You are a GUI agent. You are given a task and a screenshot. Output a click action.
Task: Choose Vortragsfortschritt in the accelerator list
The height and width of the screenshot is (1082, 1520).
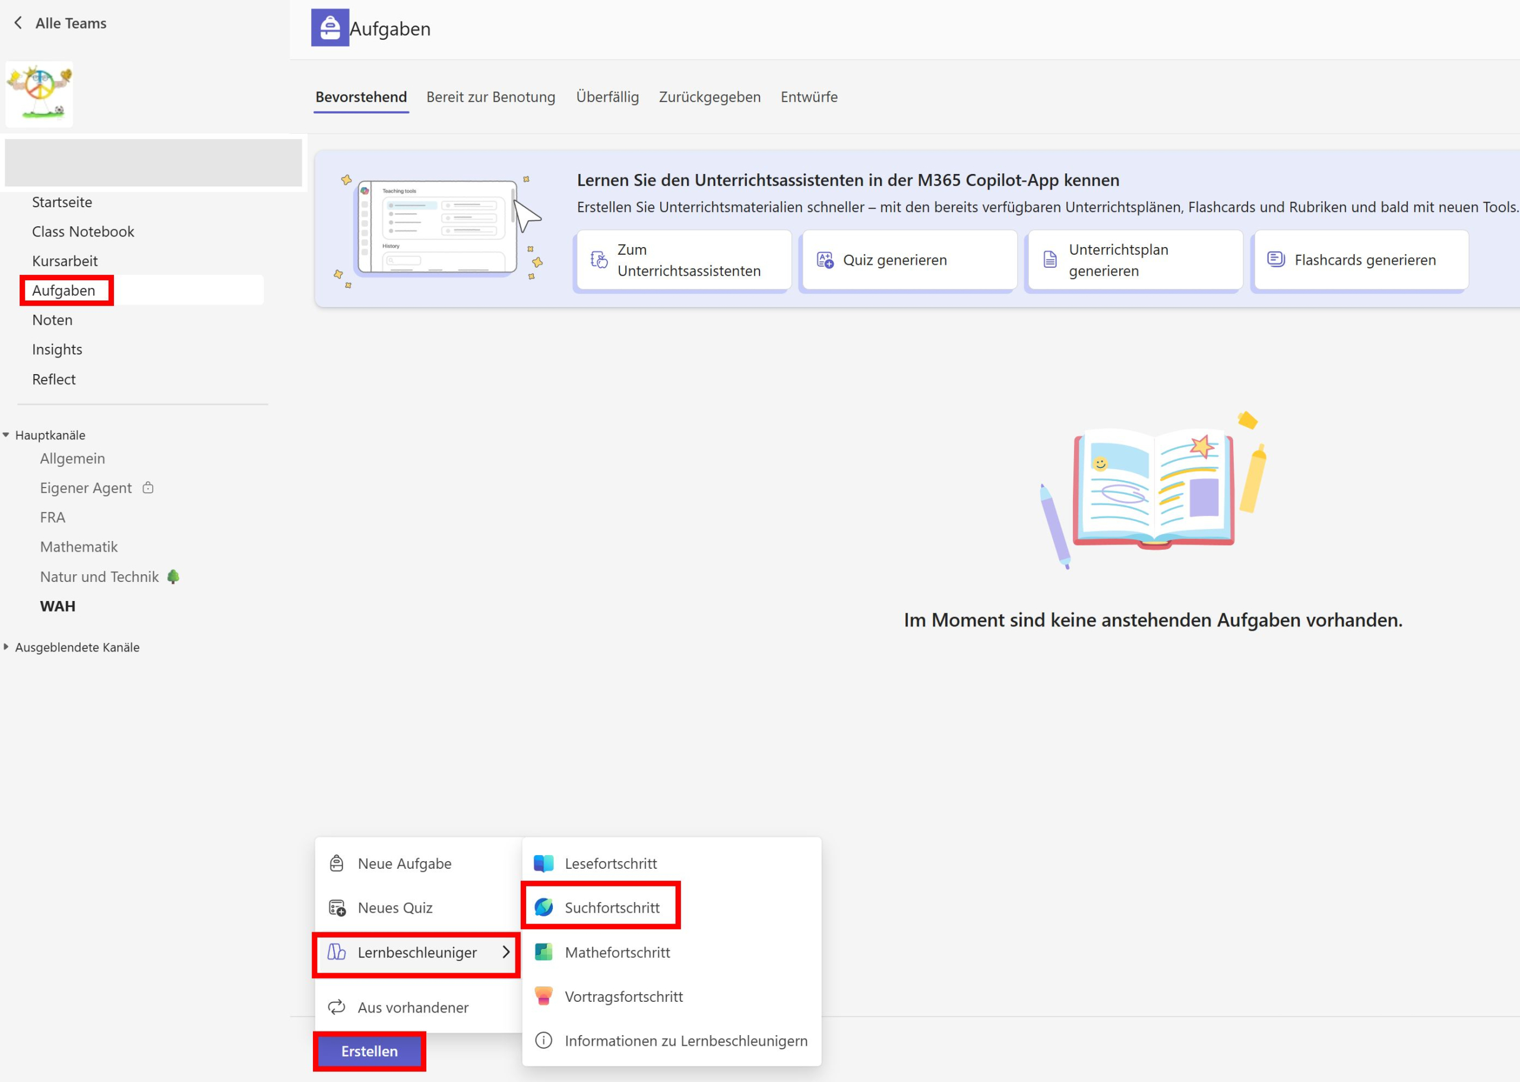(623, 996)
